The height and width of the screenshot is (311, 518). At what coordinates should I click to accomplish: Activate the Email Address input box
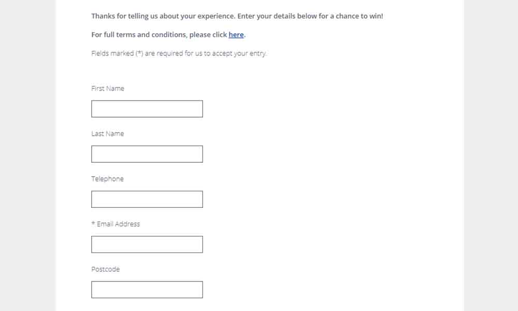pos(147,244)
